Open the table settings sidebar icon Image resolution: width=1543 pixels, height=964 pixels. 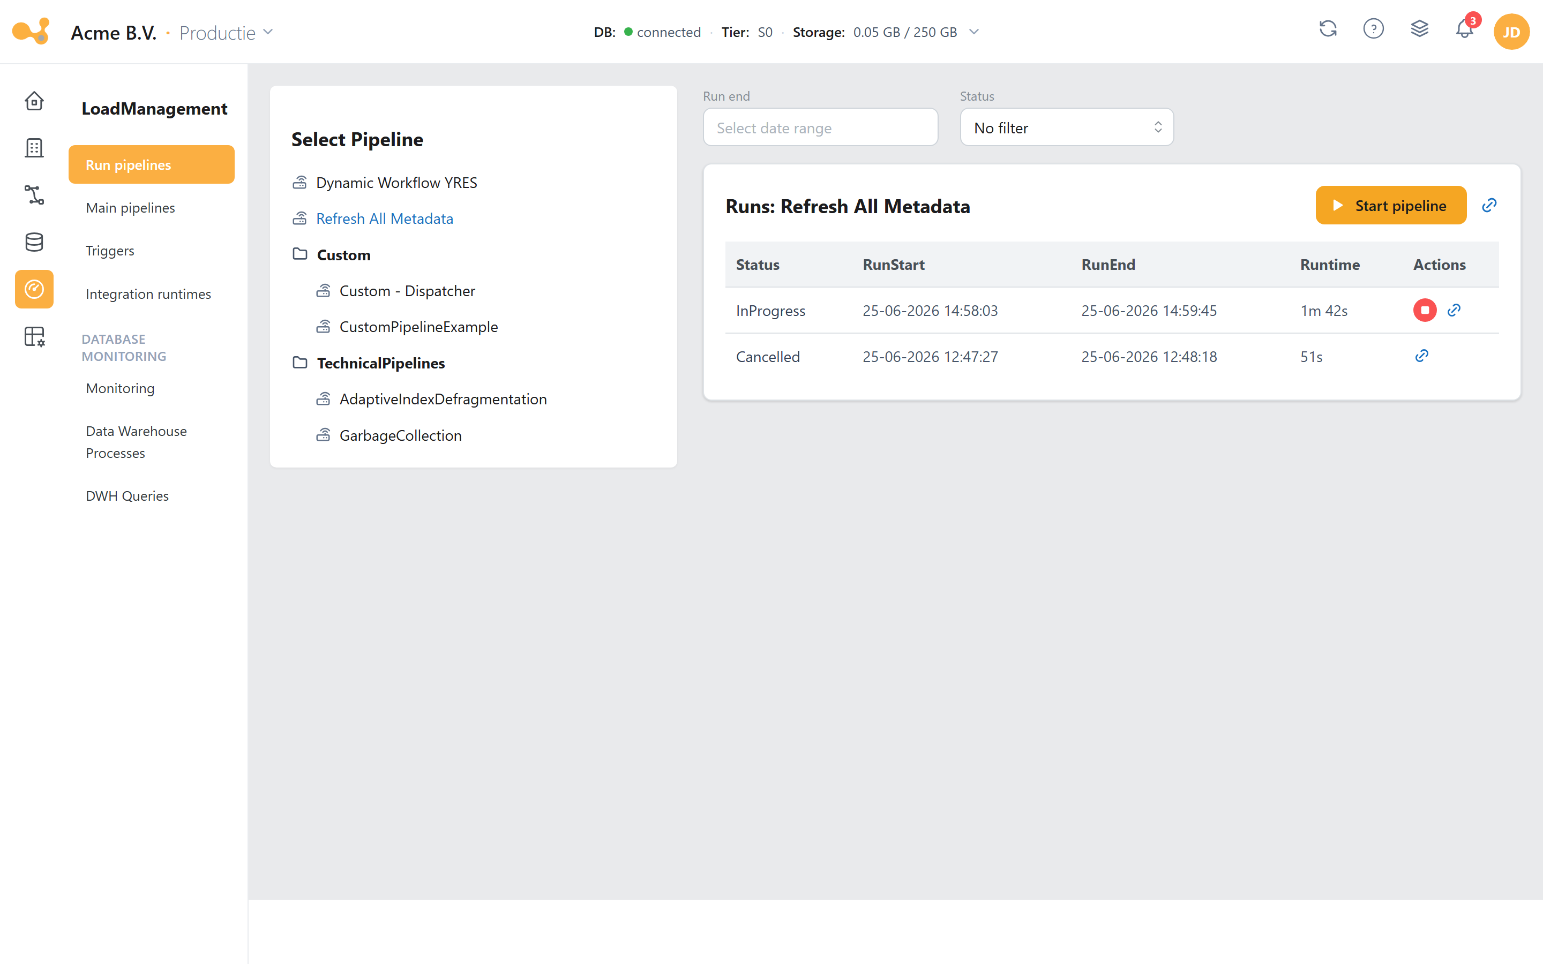tap(34, 337)
